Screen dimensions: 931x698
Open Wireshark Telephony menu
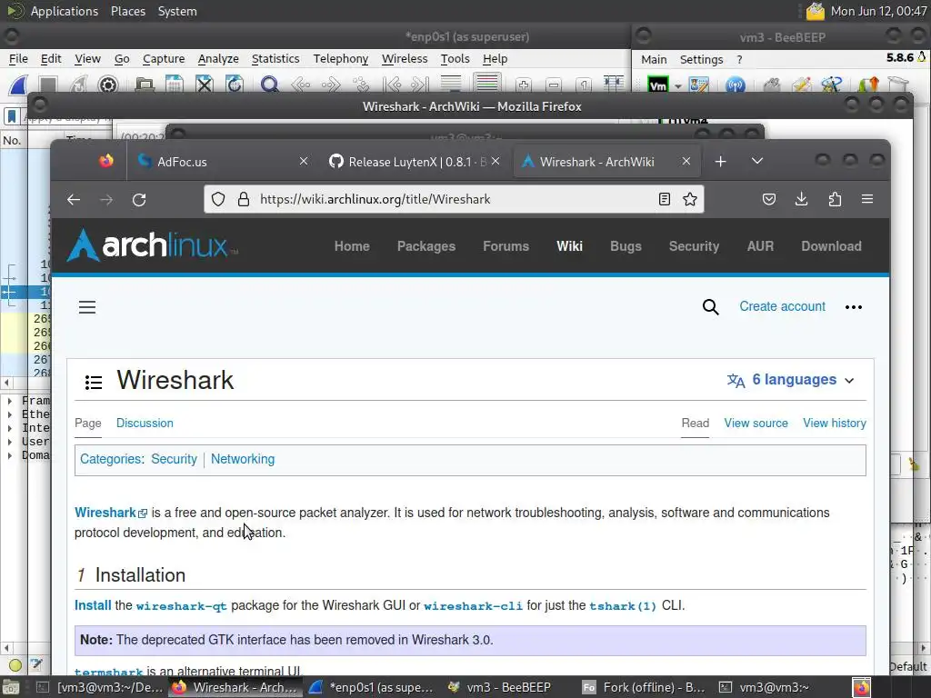click(341, 59)
